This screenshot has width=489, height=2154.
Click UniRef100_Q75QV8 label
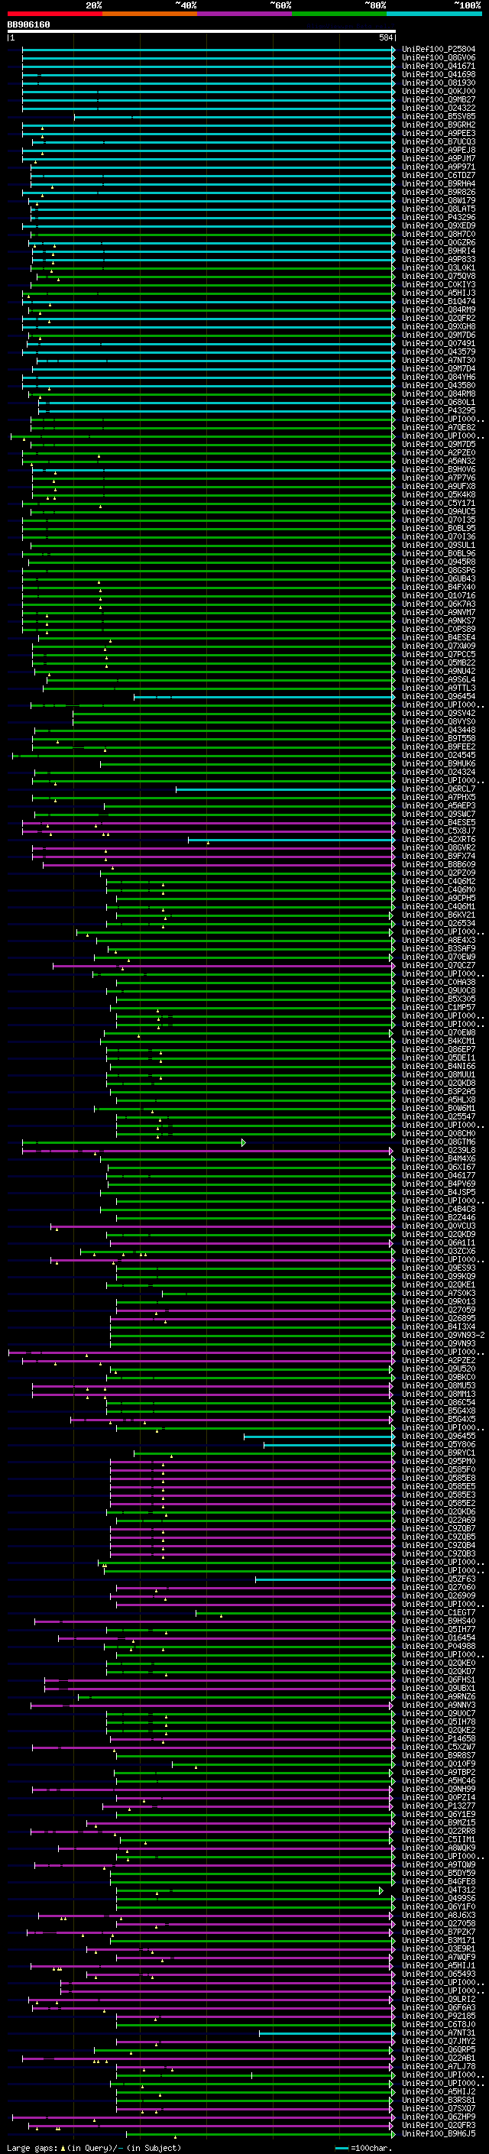(x=439, y=276)
